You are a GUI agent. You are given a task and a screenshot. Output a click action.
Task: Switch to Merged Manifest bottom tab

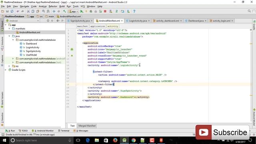click(x=87, y=126)
